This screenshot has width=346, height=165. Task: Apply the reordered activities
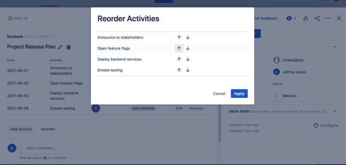point(239,93)
